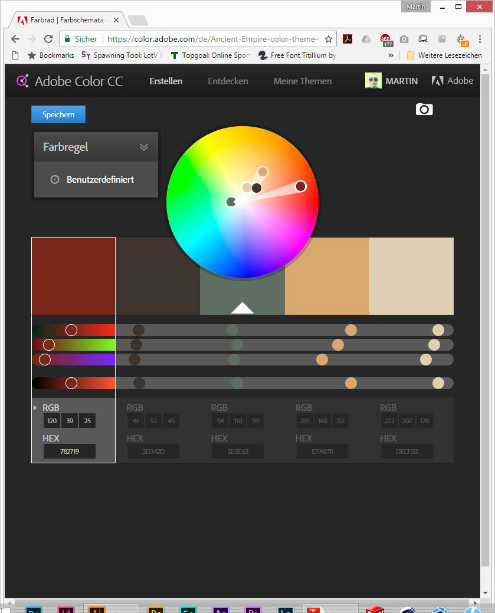Image resolution: width=495 pixels, height=613 pixels.
Task: Click the gray camera extension icon
Action: (x=404, y=39)
